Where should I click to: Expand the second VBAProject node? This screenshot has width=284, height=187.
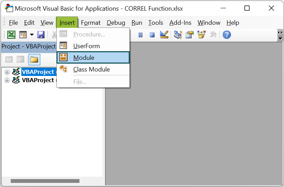click(x=7, y=80)
